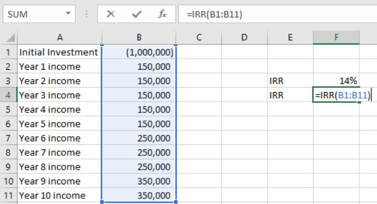The height and width of the screenshot is (204, 377).
Task: Click the cell 'Year 10 income'
Action: (60, 195)
